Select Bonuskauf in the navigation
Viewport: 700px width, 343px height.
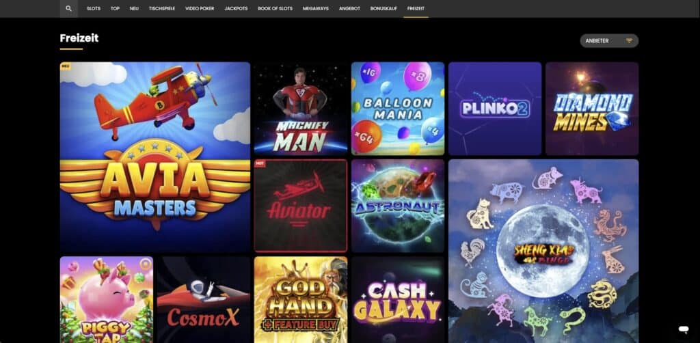(383, 8)
